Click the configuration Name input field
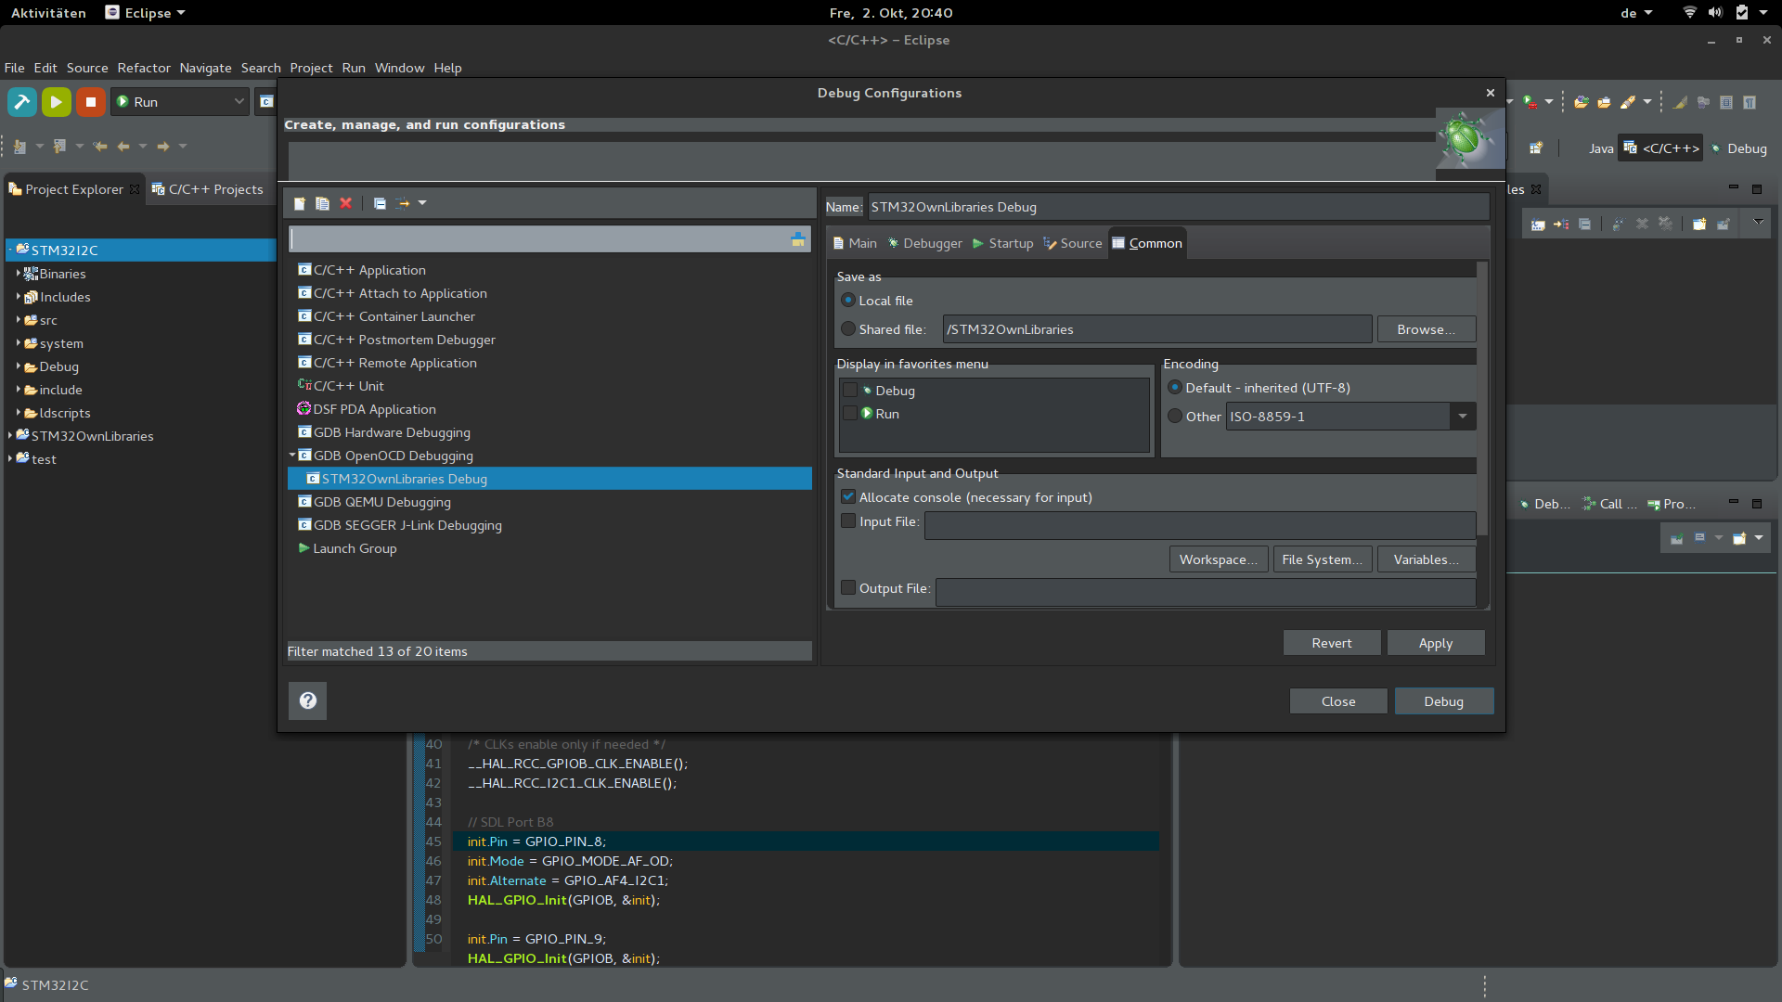1782x1002 pixels. point(1177,207)
